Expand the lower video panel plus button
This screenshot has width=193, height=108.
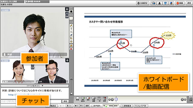click(67, 60)
